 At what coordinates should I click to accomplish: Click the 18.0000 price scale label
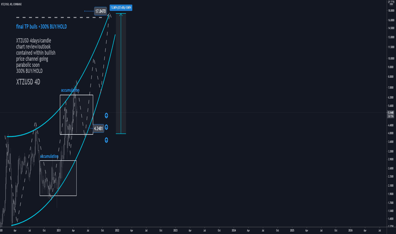pos(391,11)
